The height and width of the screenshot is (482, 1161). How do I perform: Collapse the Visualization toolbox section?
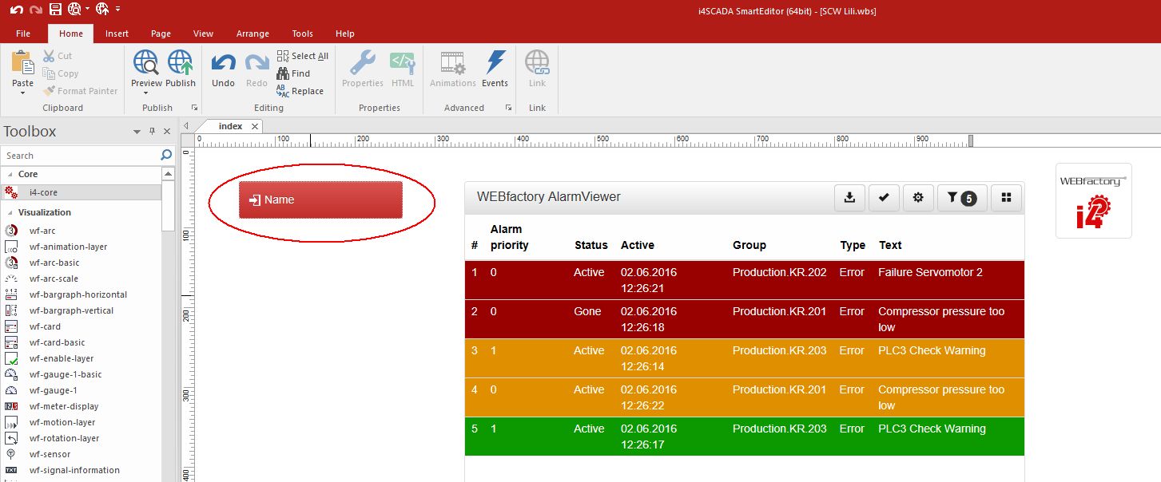pos(10,212)
